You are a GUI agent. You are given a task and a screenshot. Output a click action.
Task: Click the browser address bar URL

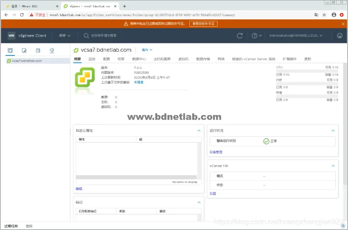coord(142,15)
